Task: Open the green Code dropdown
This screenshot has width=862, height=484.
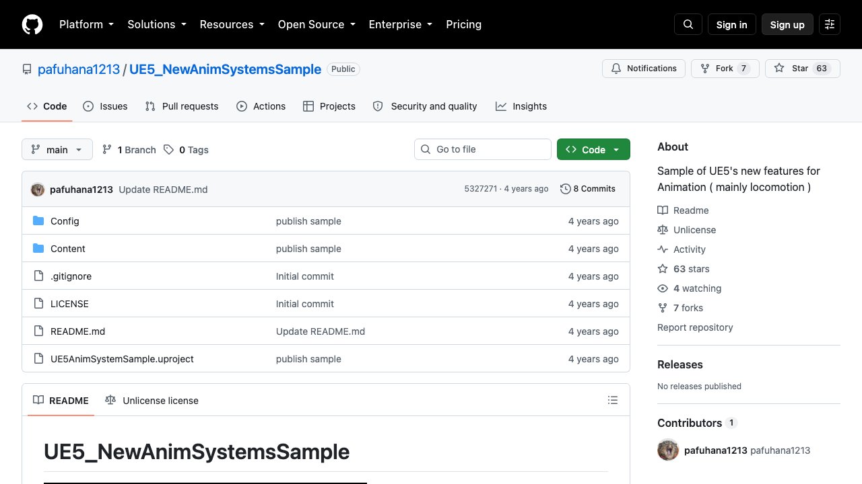Action: click(x=593, y=149)
